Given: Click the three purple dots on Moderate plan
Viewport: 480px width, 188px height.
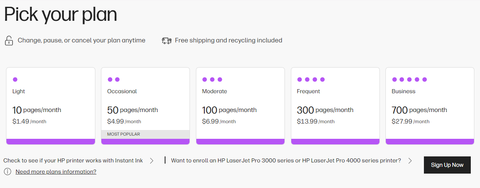Looking at the screenshot, I should point(212,80).
